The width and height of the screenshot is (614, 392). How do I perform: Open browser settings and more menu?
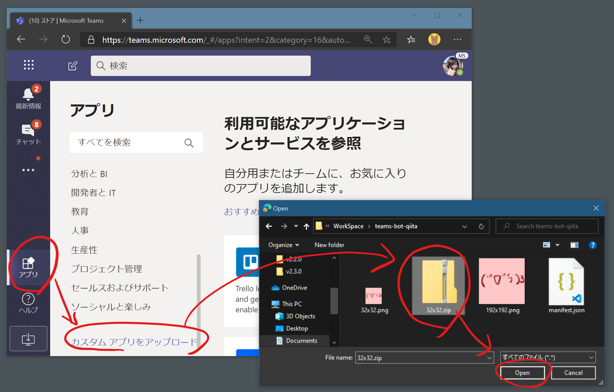coord(457,39)
